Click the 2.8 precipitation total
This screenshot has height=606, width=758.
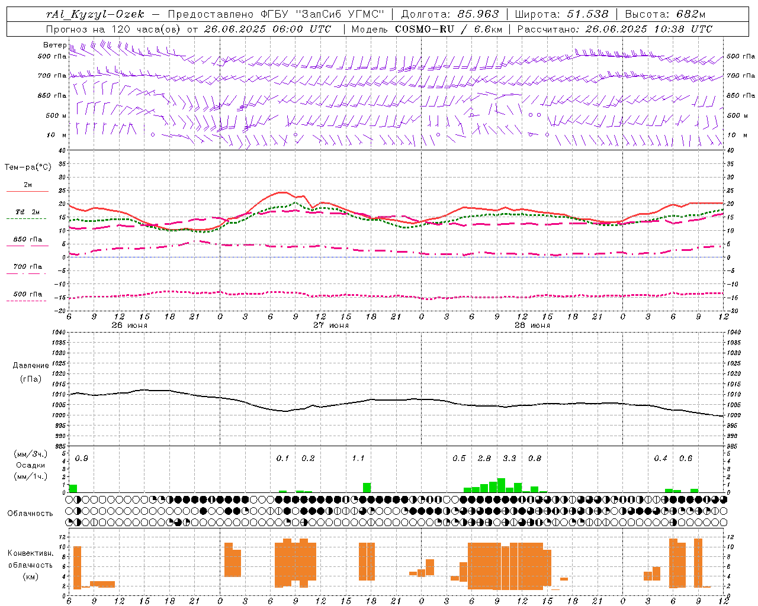[x=484, y=459]
